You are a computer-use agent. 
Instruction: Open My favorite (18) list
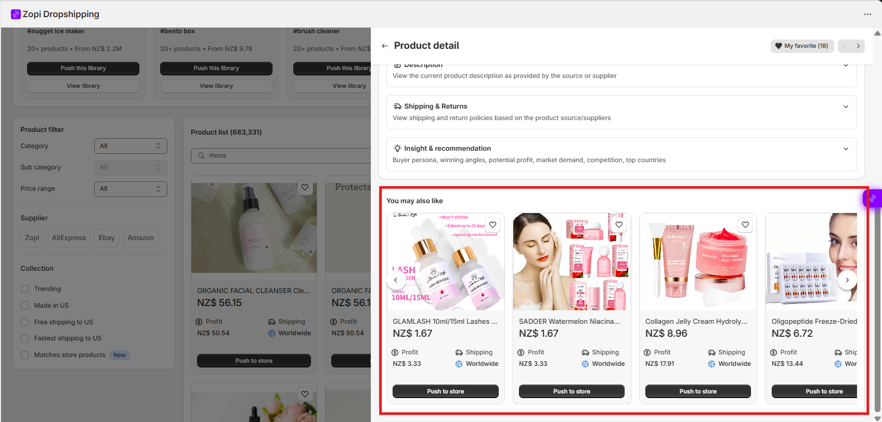tap(802, 46)
